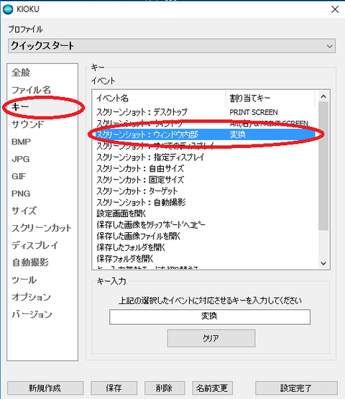Click the event list scroll-up arrow

click(323, 96)
